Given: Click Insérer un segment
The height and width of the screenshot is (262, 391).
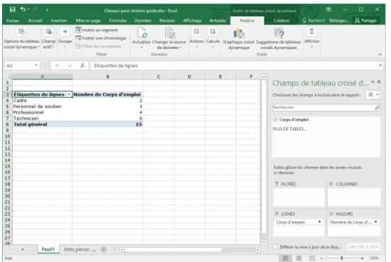Looking at the screenshot, I should pyautogui.click(x=97, y=30).
